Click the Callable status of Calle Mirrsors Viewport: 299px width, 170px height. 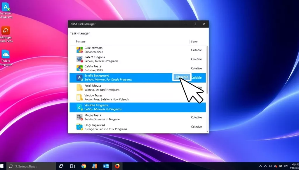[x=197, y=50]
